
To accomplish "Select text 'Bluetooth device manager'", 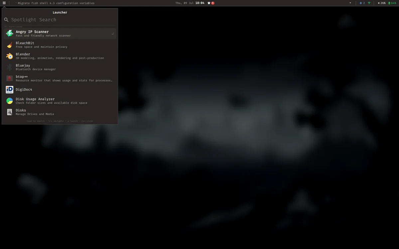I will coord(36,69).
